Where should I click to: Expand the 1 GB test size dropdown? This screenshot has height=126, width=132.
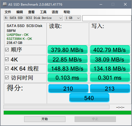pyautogui.click(x=73, y=18)
